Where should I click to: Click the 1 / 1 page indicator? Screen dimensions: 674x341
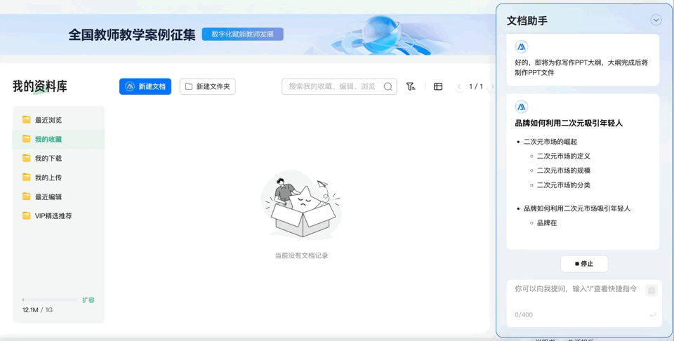pos(476,86)
